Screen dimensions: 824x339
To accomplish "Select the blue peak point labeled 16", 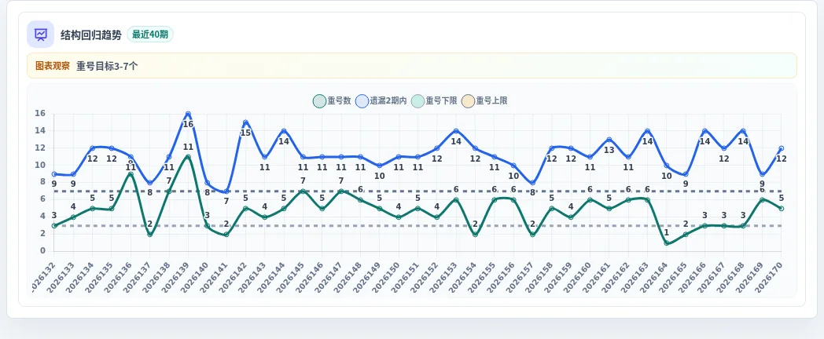I will pyautogui.click(x=188, y=114).
